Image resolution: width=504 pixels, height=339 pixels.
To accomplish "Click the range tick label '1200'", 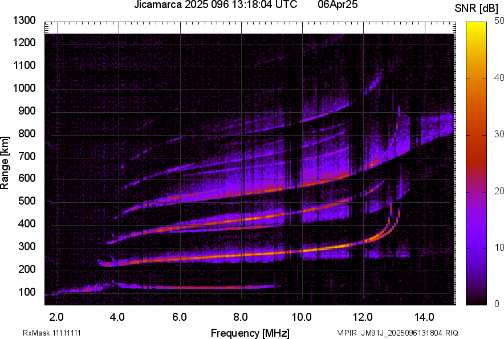I will coord(24,42).
